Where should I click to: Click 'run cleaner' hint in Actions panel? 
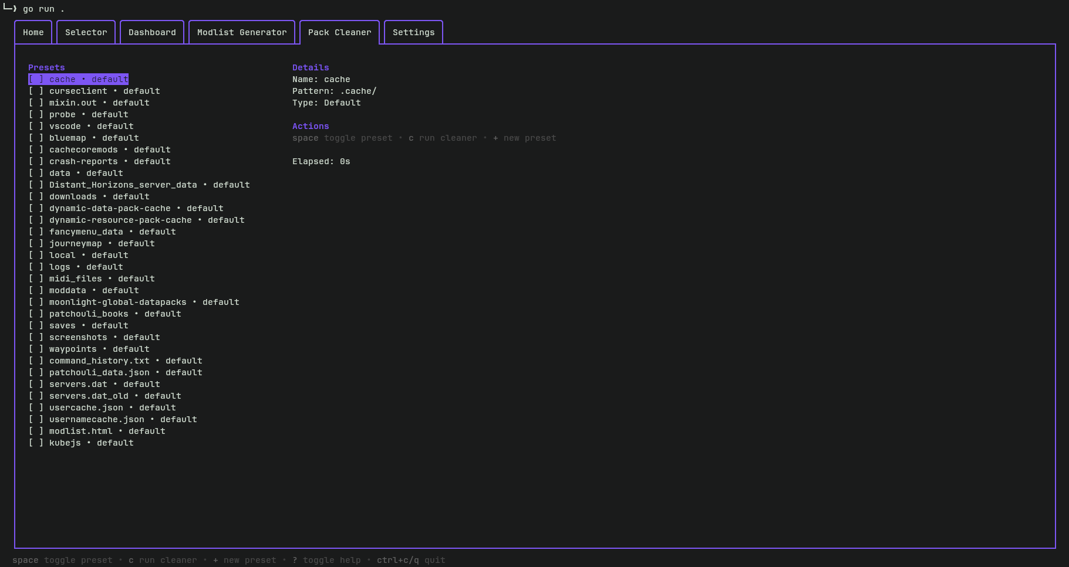tap(448, 138)
